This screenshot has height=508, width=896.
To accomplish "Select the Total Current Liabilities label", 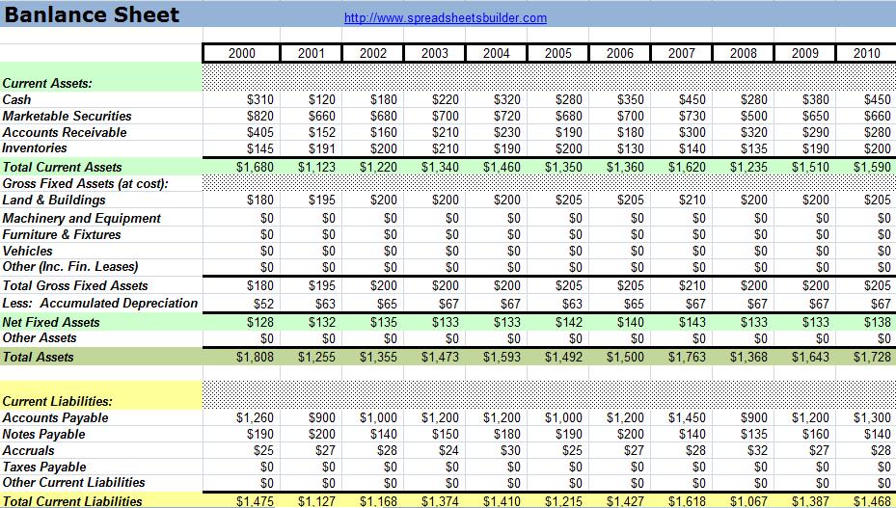I will [72, 501].
